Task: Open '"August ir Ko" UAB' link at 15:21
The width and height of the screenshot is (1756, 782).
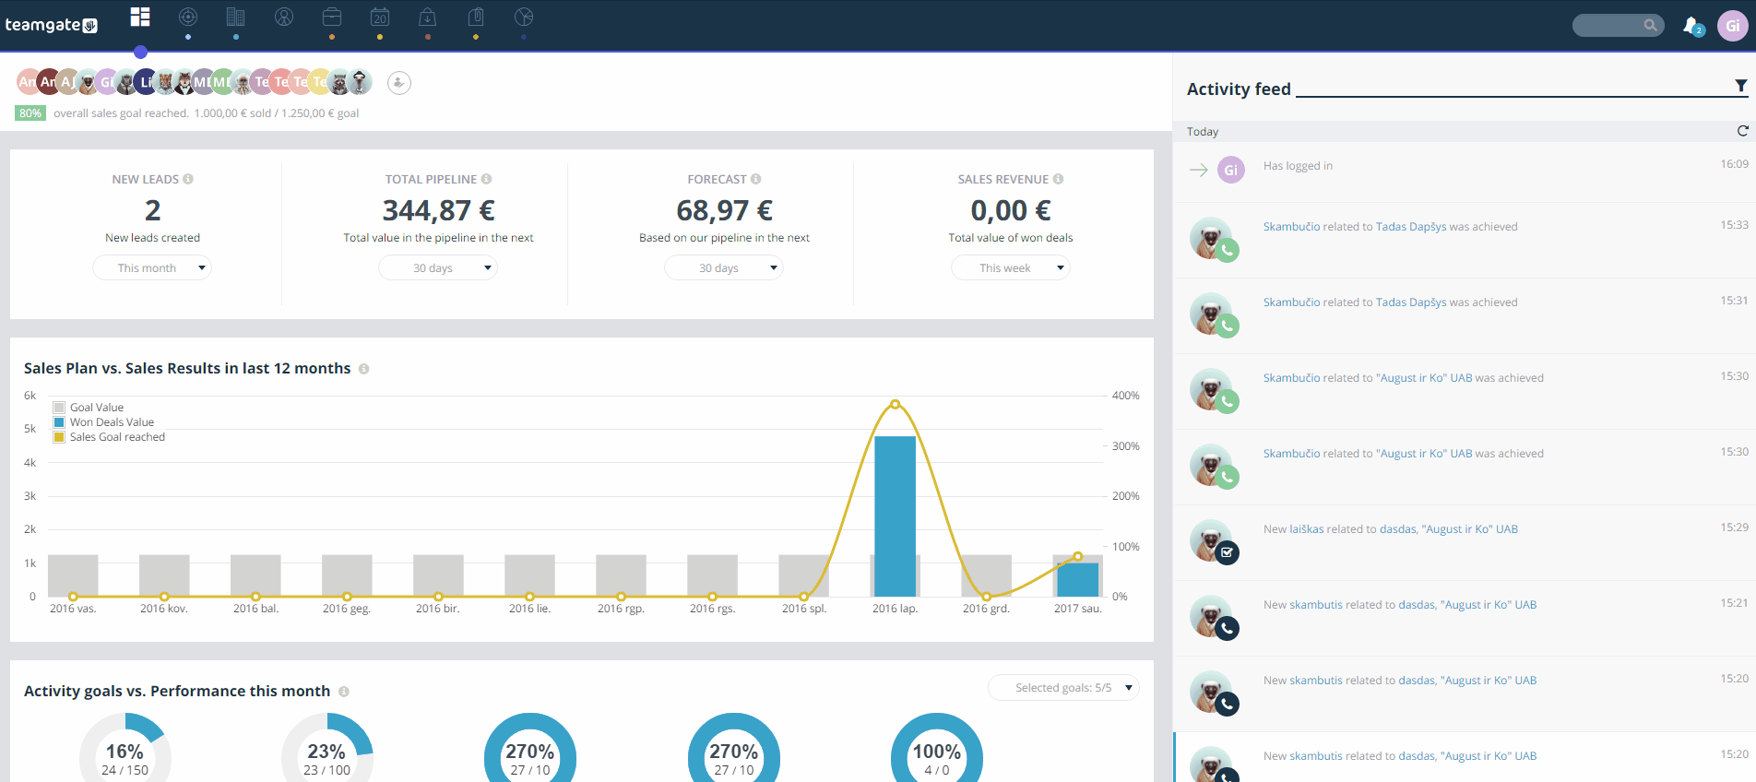Action: tap(1489, 605)
